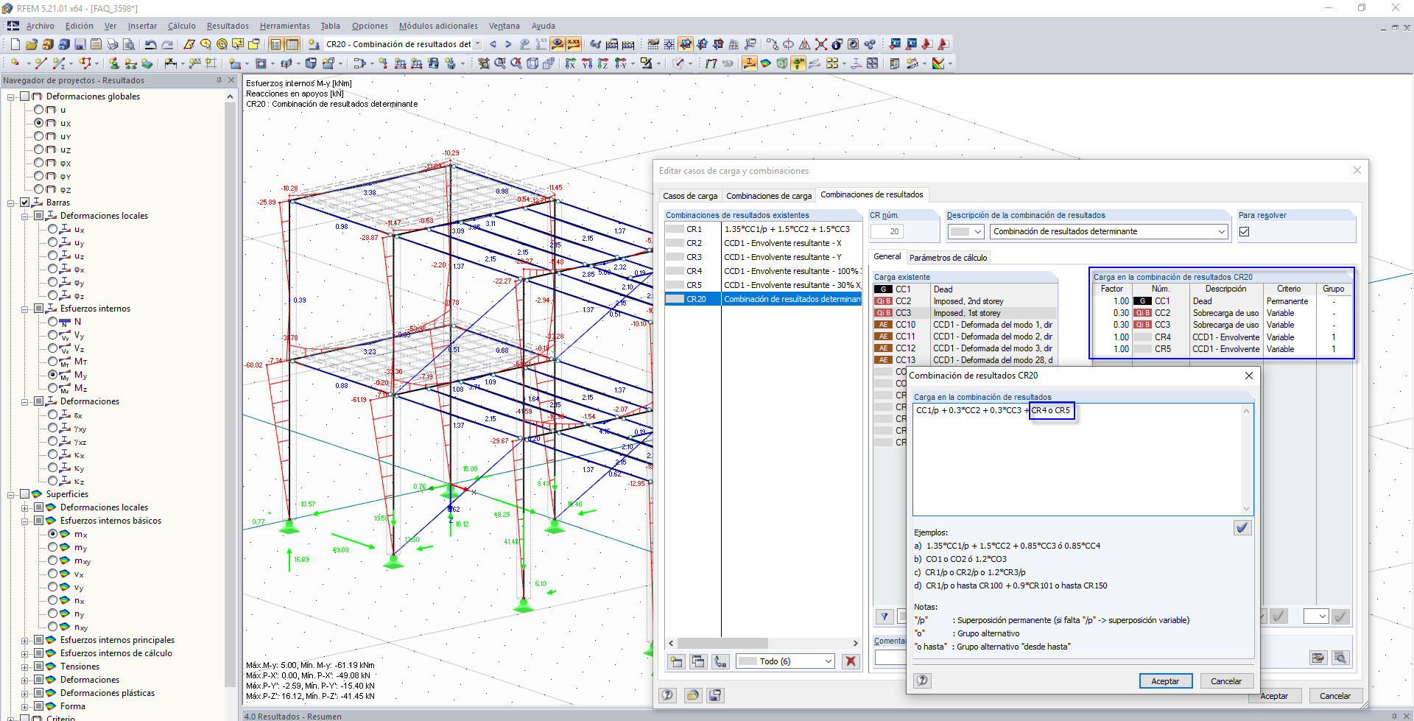
Task: Click the filter funnel icon under Carga existente
Action: [x=884, y=616]
